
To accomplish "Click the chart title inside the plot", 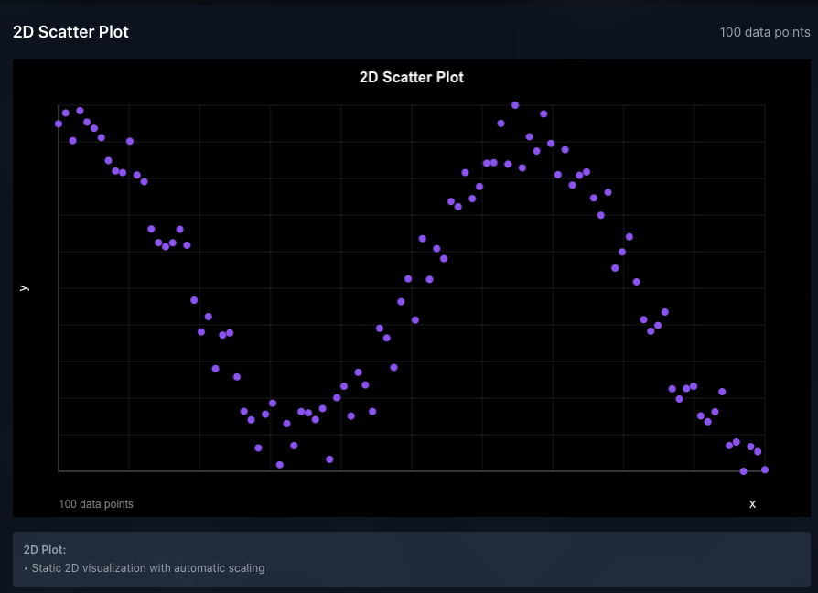I will point(411,77).
